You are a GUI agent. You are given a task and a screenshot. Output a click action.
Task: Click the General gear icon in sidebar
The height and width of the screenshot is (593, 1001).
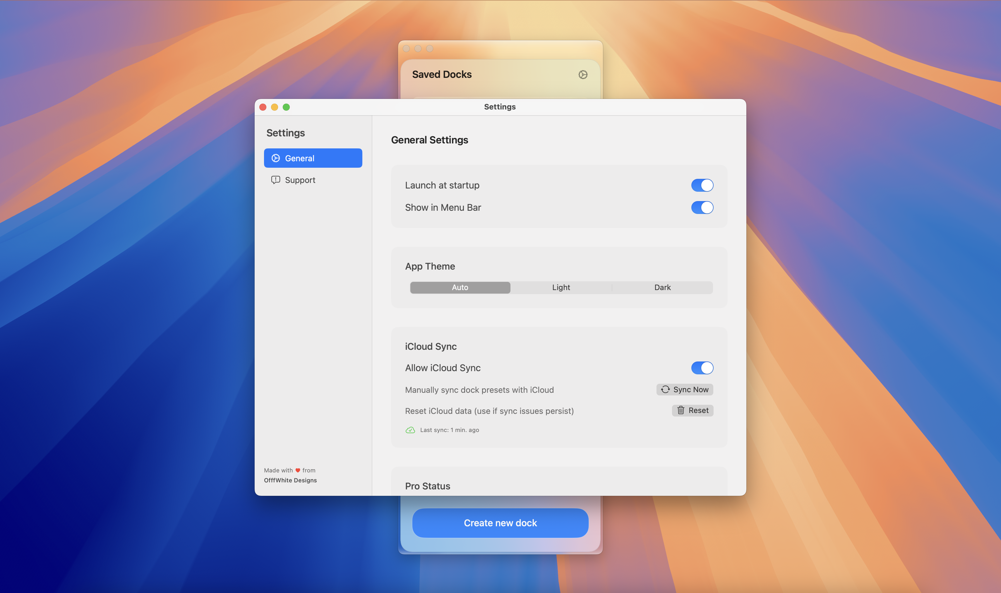276,158
